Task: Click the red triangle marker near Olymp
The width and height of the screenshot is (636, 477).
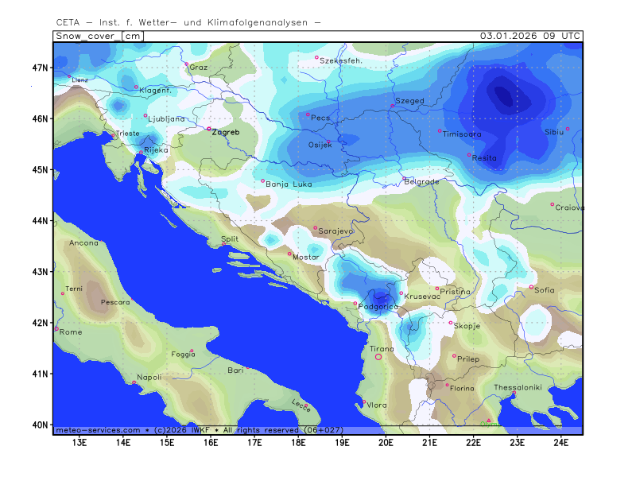Action: pyautogui.click(x=488, y=421)
